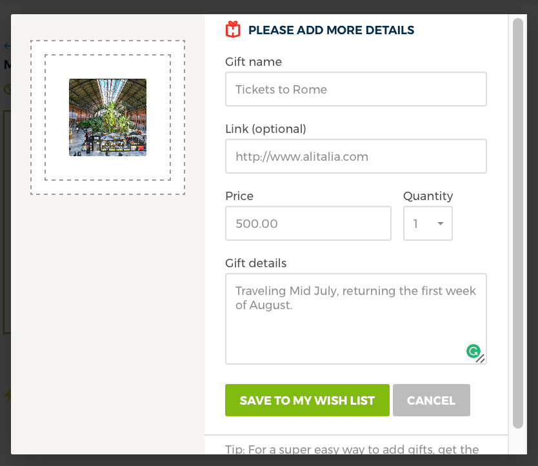Focus the Gift name input field
Screen dimensions: 538x466
point(355,89)
